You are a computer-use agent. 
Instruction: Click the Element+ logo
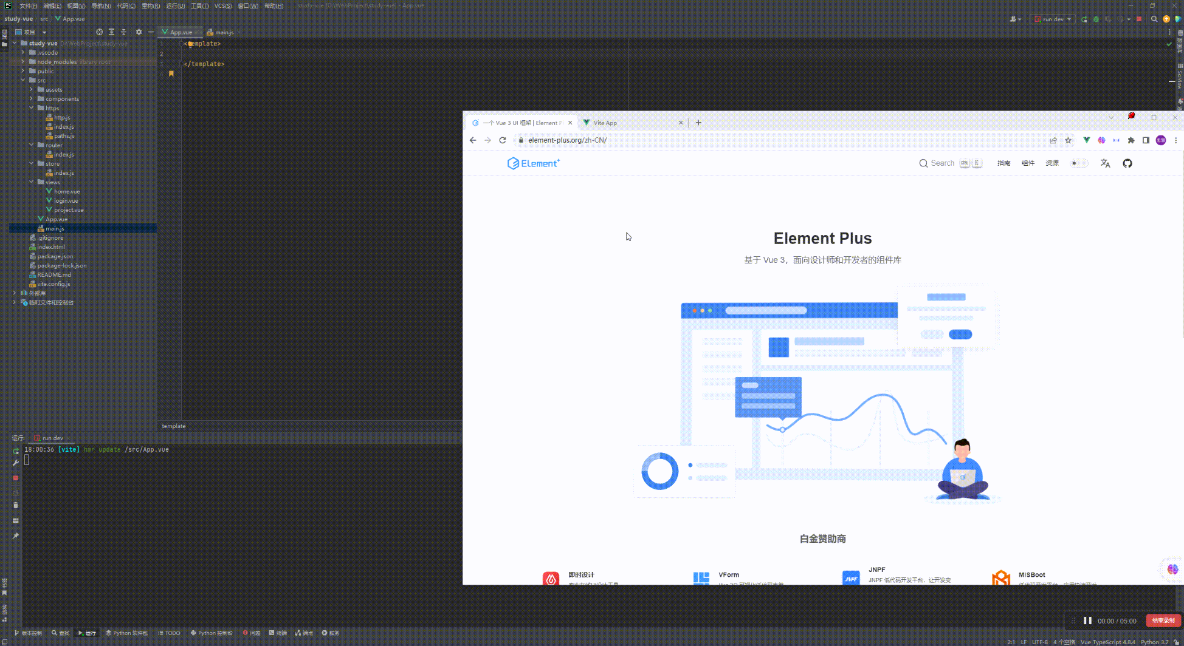534,163
